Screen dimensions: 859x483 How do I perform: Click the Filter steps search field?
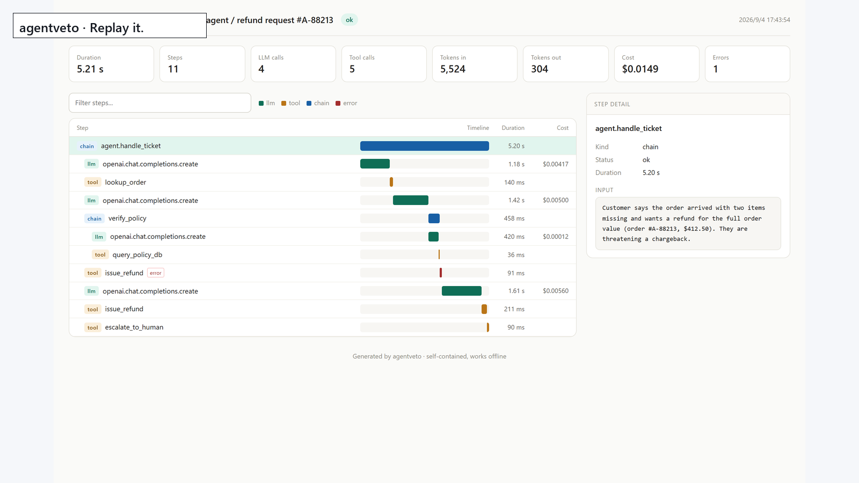click(x=160, y=103)
